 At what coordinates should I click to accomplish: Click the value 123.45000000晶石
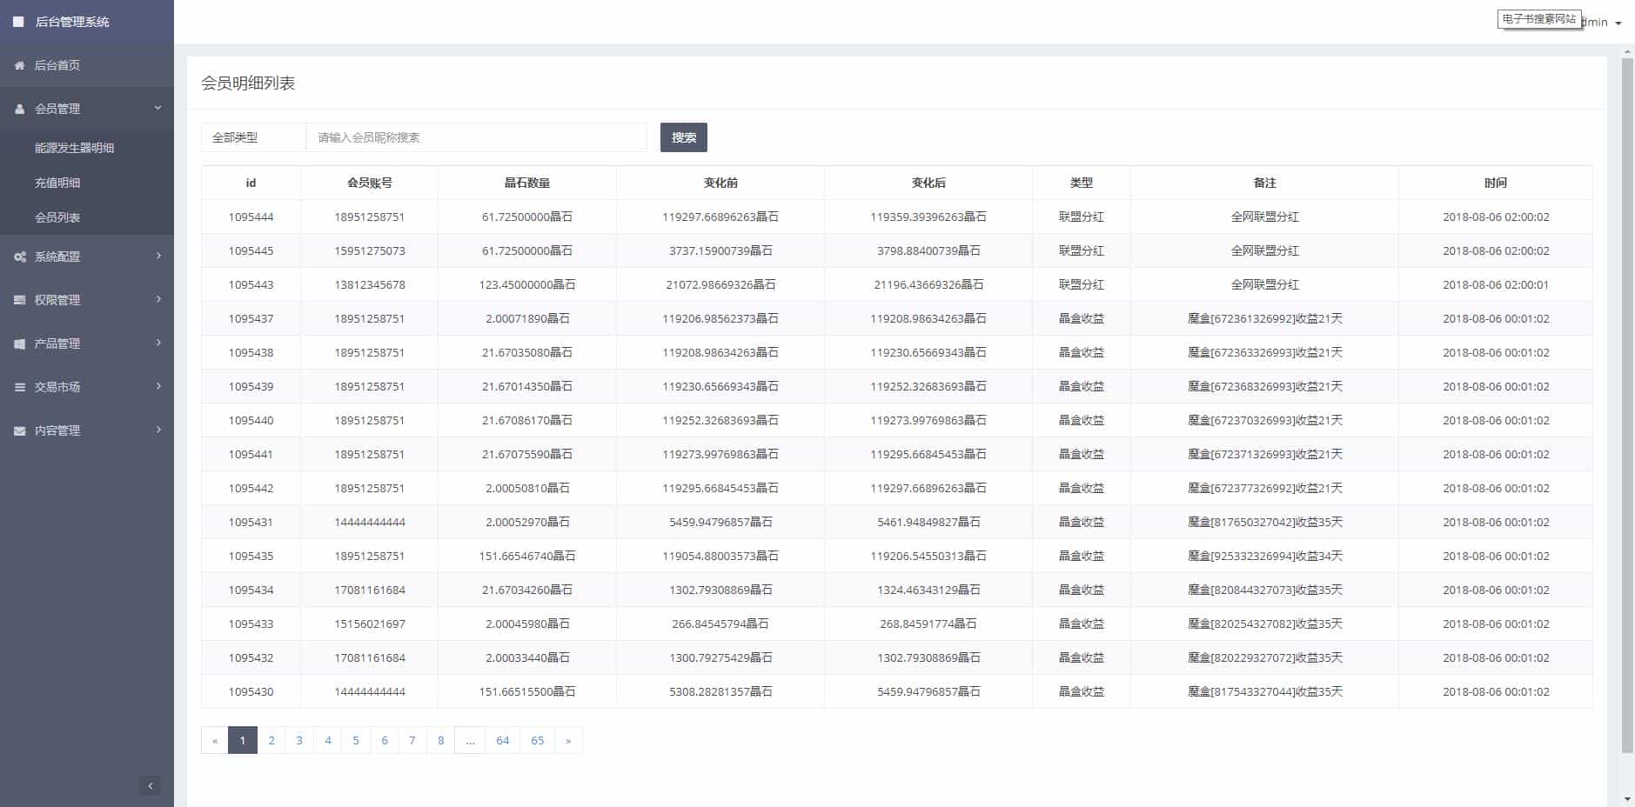pos(527,284)
